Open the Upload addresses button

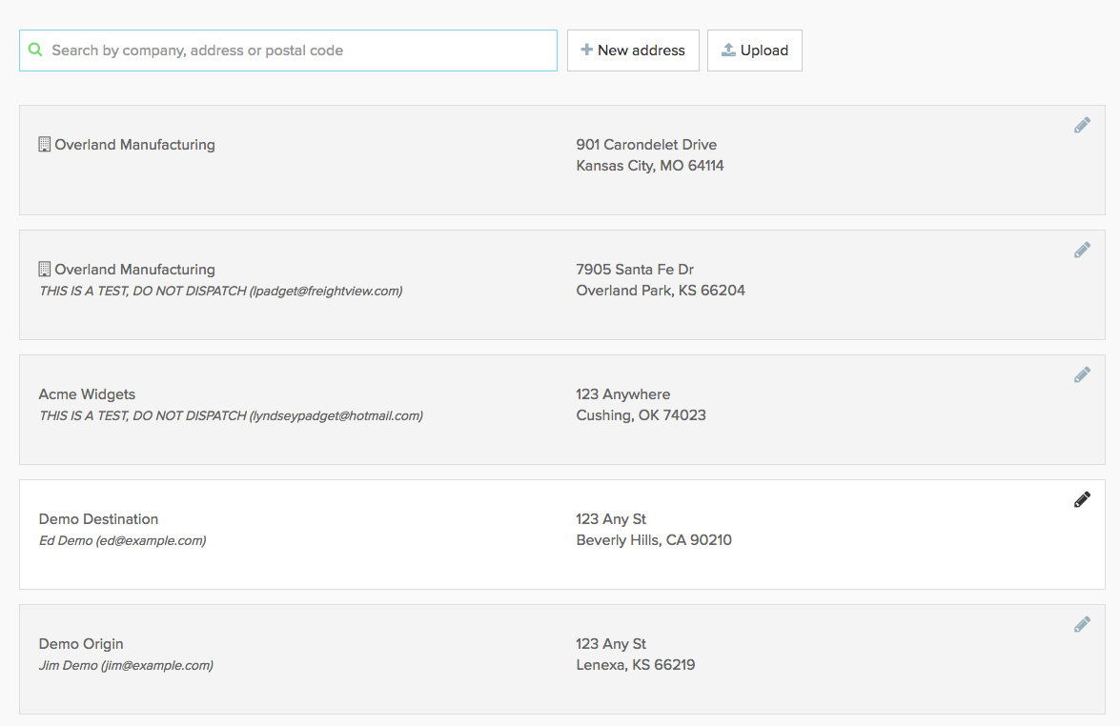point(754,50)
